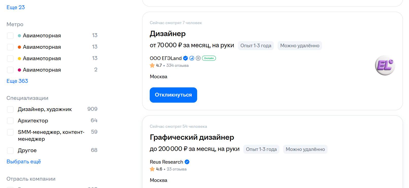This screenshot has height=188, width=409.
Task: Open the Дизайнер vacancy title link
Action: click(x=167, y=34)
